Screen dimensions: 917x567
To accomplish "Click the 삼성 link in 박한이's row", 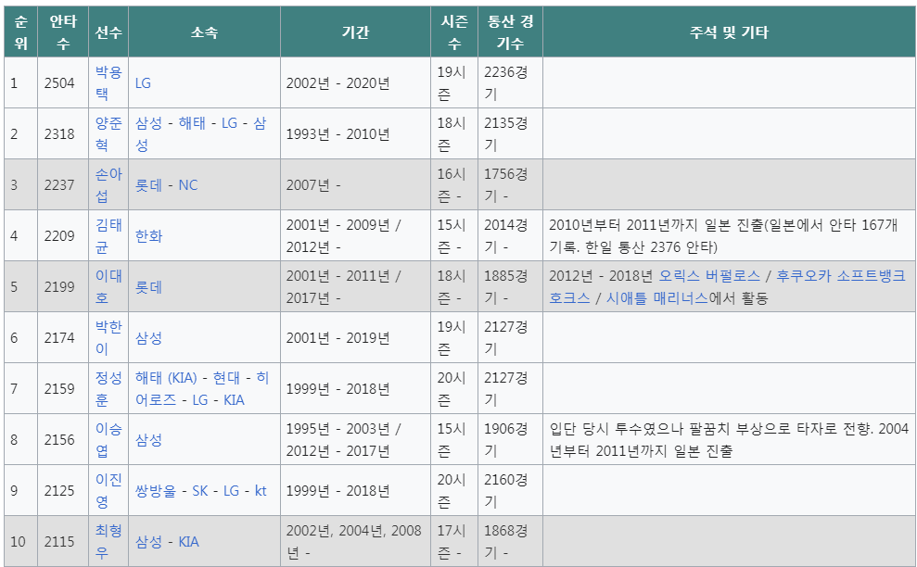I will point(148,338).
